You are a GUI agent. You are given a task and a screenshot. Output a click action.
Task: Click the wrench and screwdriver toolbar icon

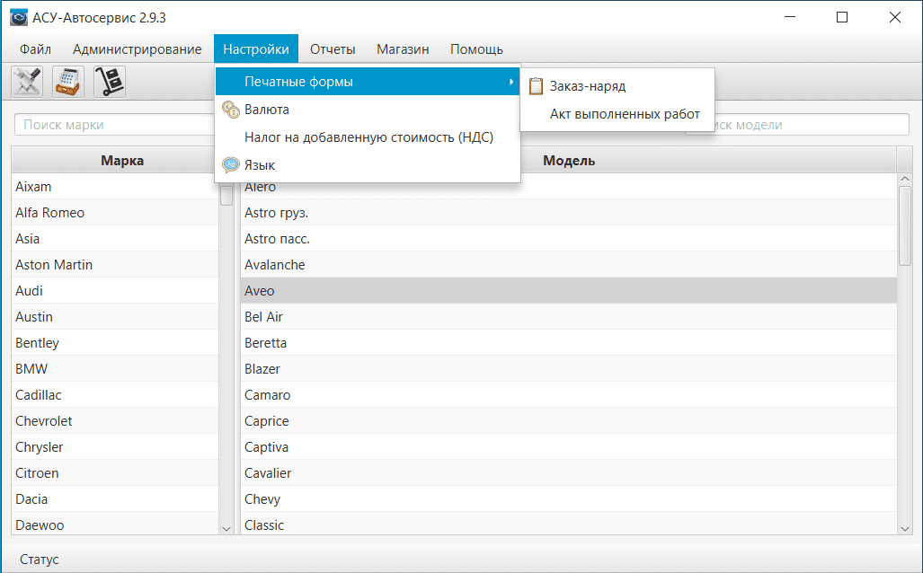(27, 82)
